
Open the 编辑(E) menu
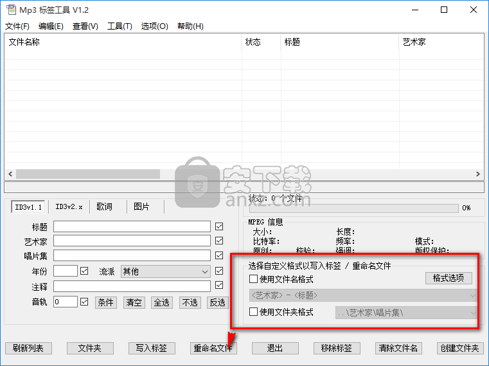[51, 26]
